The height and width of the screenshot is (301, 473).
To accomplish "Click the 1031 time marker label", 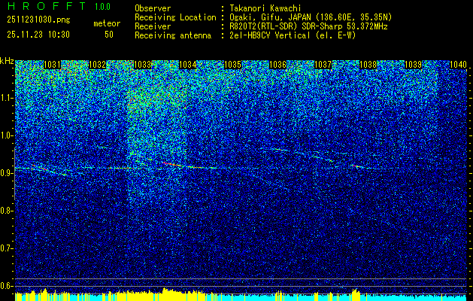I will (x=52, y=65).
